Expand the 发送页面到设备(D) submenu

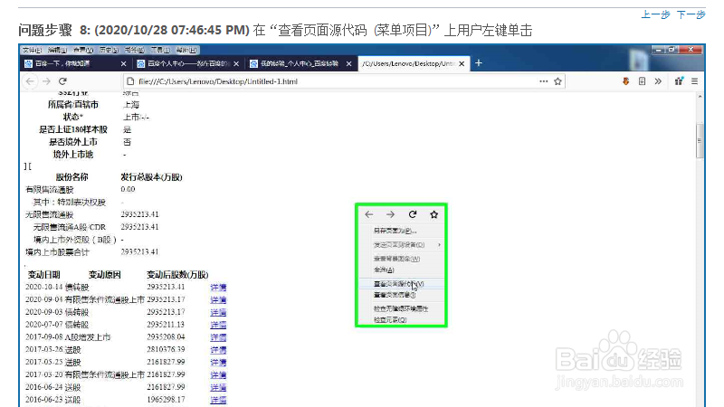click(401, 244)
